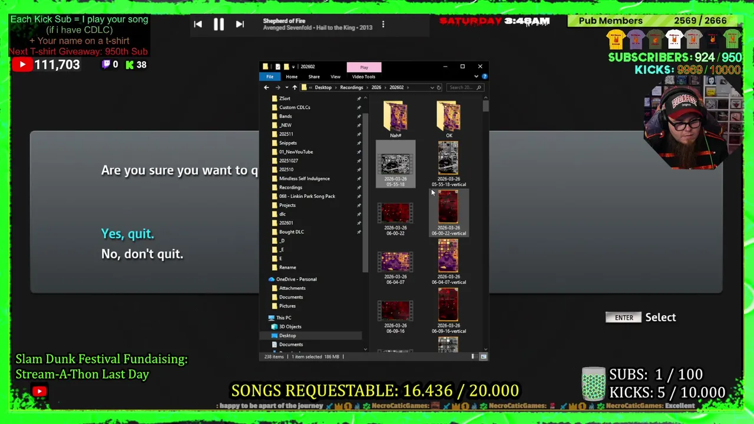Open Custom CDLCs in Quick access

(295, 107)
